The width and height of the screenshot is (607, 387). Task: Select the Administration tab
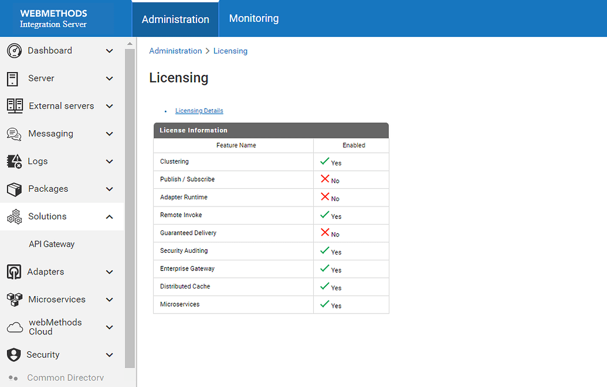[175, 18]
